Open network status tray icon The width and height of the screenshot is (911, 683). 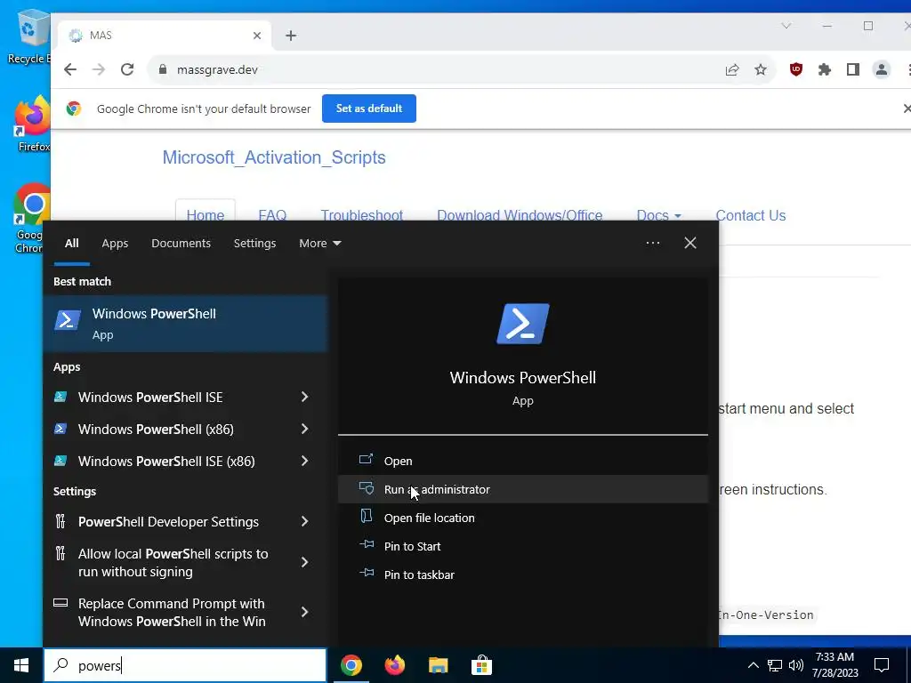coord(775,665)
